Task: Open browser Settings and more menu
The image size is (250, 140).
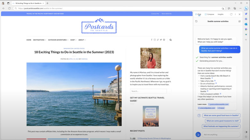Action: tap(240, 8)
